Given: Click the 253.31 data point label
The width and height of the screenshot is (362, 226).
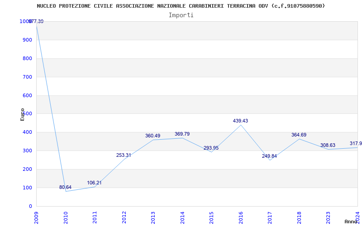Looking at the screenshot, I should tap(124, 155).
